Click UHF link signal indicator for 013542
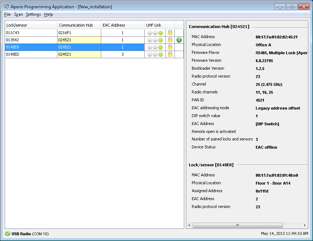This screenshot has height=241, width=313. [x=155, y=40]
